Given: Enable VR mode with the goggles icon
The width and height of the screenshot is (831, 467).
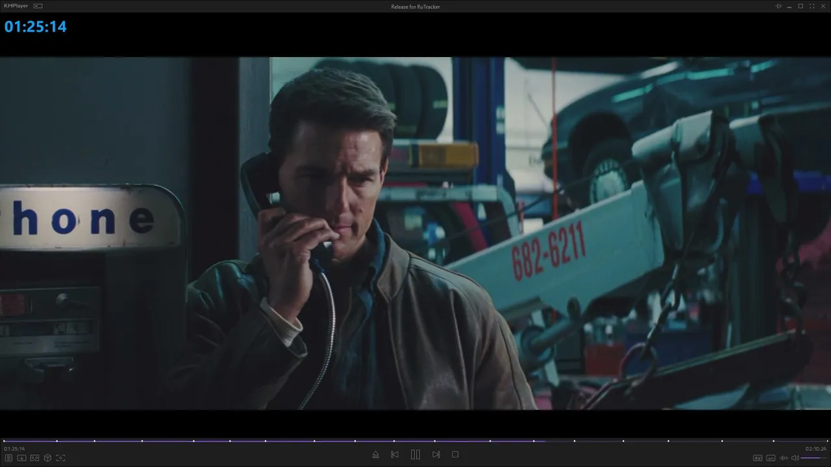Looking at the screenshot, I should pos(34,458).
